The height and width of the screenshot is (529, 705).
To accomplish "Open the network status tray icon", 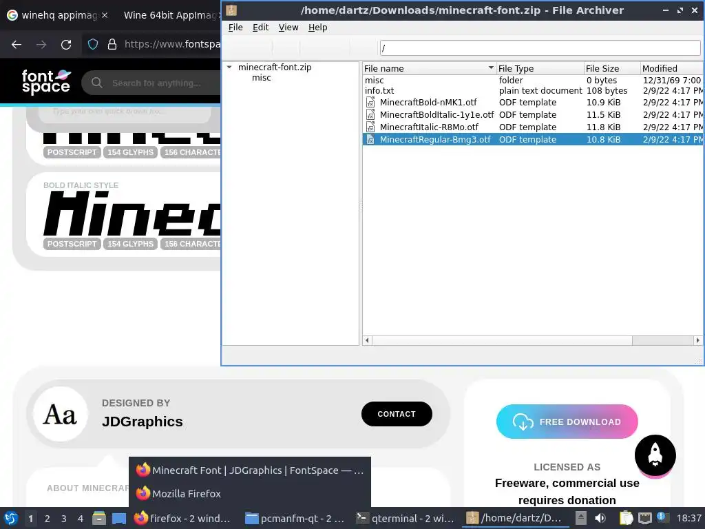I will pos(644,519).
